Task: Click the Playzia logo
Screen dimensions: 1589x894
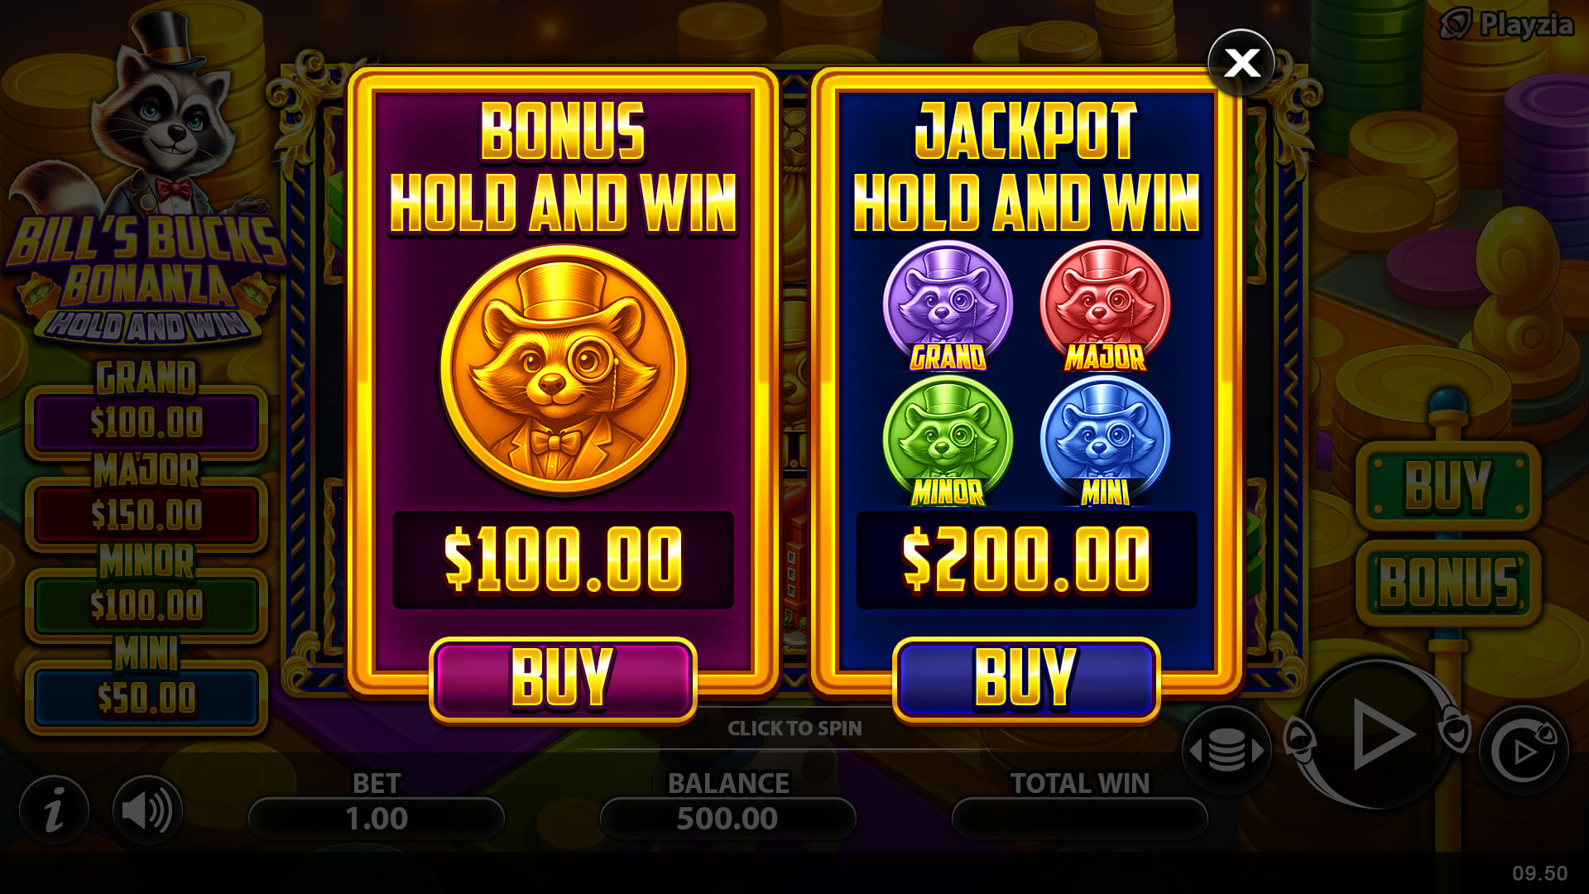Action: (1506, 25)
